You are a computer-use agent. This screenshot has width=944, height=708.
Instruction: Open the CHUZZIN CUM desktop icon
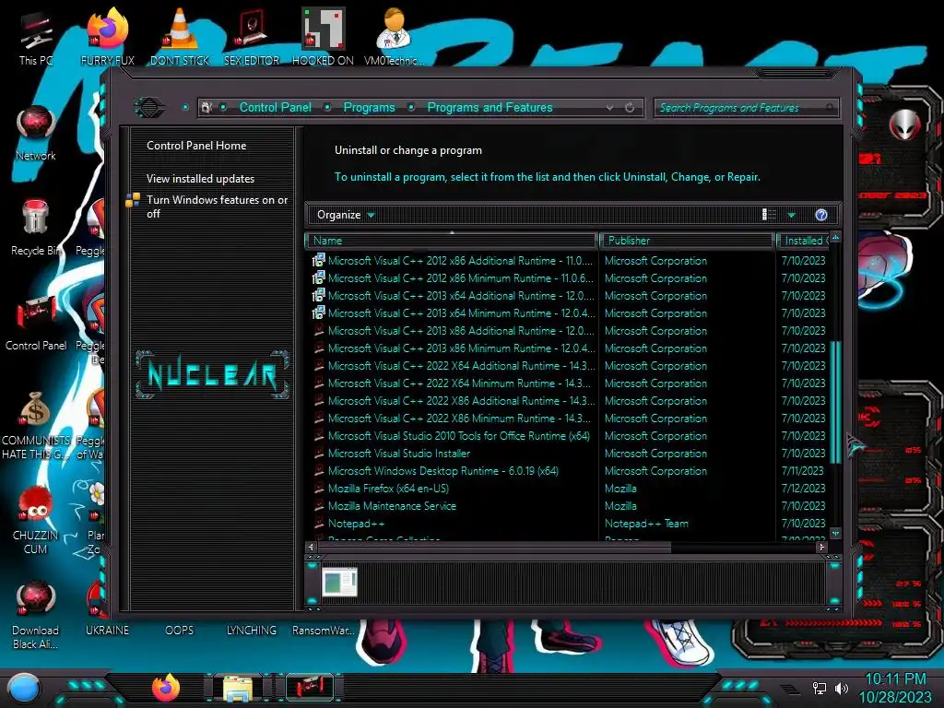pyautogui.click(x=36, y=520)
